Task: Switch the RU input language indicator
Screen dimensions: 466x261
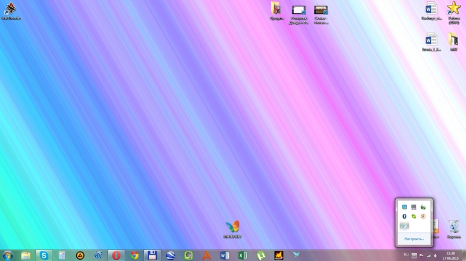Action: click(x=406, y=255)
